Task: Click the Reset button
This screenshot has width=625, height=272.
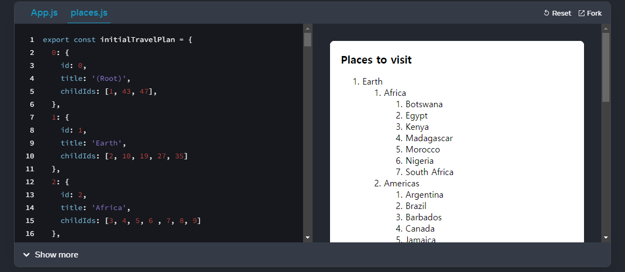Action: [557, 13]
